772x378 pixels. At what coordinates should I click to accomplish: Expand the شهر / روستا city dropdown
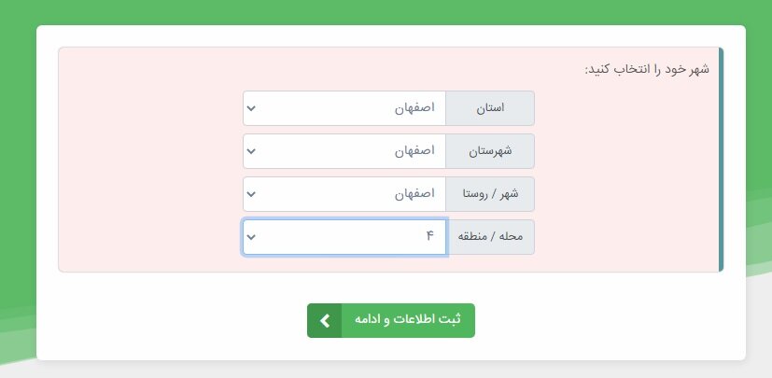pyautogui.click(x=344, y=194)
